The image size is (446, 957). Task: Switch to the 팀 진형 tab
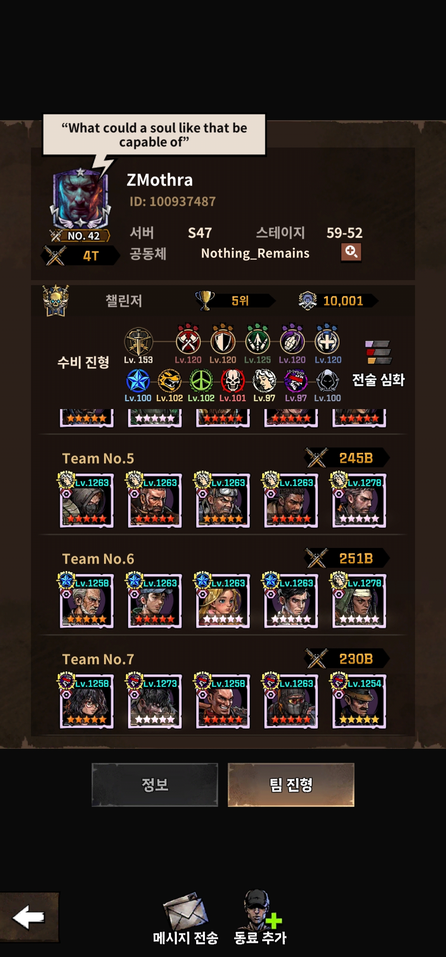pyautogui.click(x=291, y=785)
